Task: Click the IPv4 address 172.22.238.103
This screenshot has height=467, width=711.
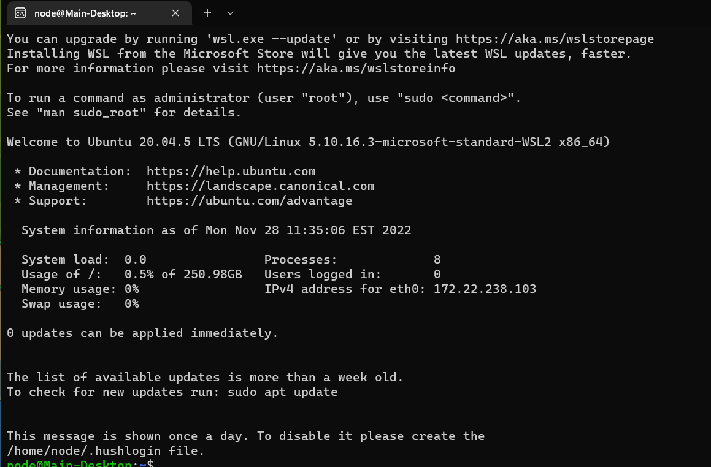Action: tap(485, 289)
